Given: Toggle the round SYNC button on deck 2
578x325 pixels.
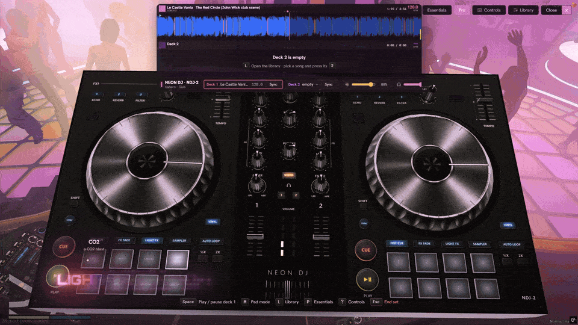Looking at the screenshot, I should point(364,223).
